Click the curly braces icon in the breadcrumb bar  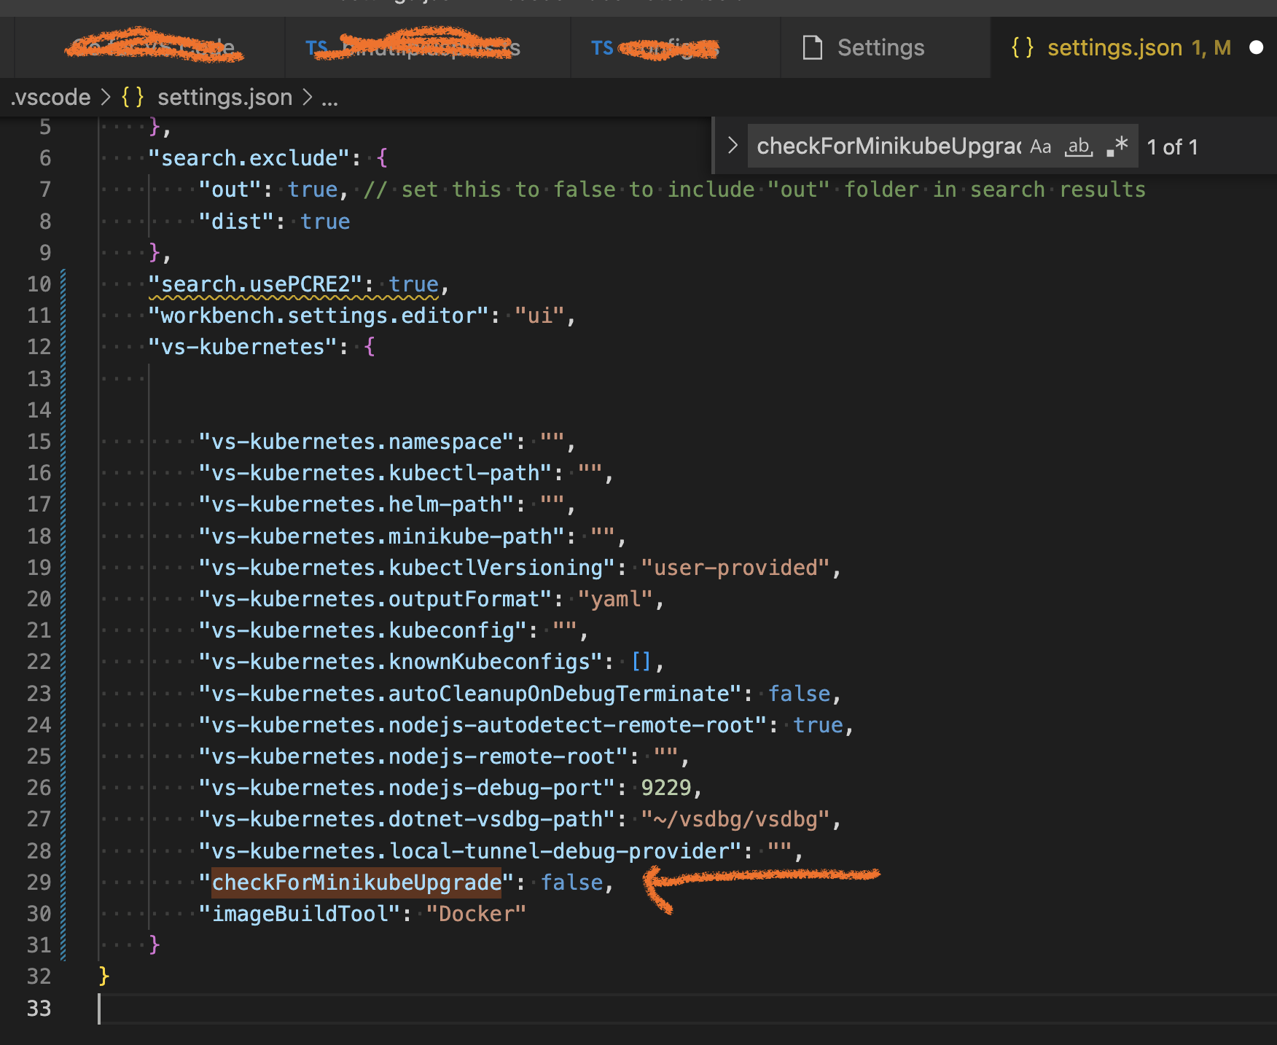(x=133, y=97)
